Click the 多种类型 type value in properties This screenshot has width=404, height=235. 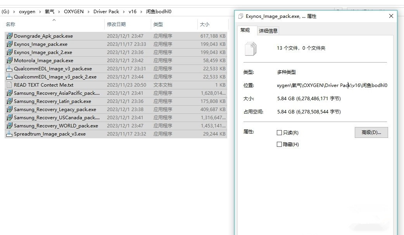pos(287,72)
